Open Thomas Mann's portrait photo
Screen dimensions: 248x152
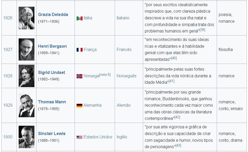[26, 105]
